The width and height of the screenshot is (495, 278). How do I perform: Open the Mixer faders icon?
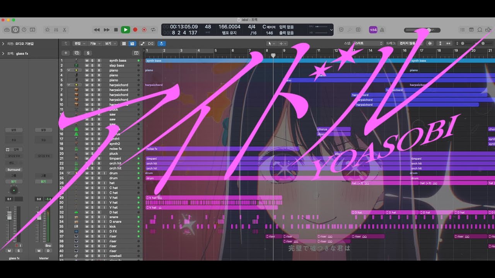56,30
